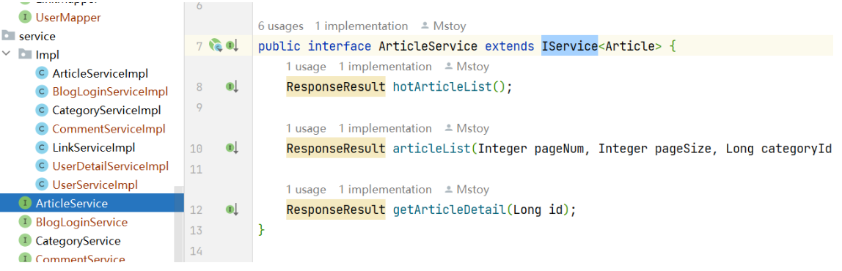Click '1 implementation' hint above getArticleDetail

[x=385, y=190]
